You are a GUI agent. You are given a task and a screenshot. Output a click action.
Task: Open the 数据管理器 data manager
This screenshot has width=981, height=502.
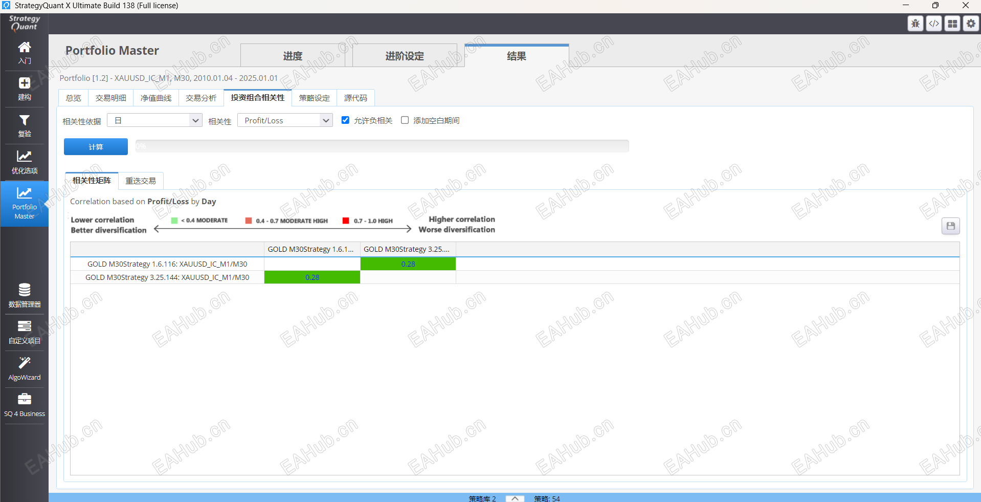tap(25, 295)
